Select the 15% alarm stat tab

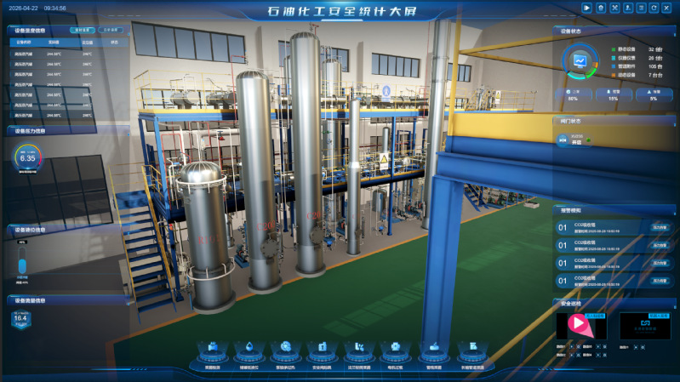coord(614,95)
